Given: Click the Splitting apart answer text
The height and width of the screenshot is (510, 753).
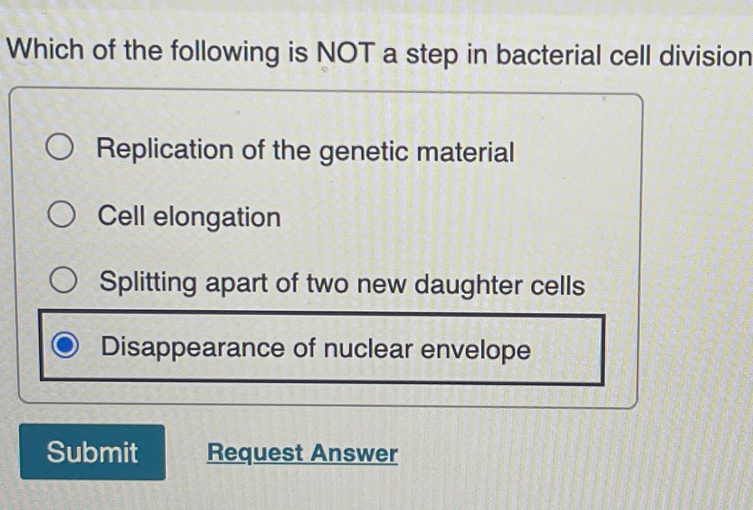Looking at the screenshot, I should [342, 284].
